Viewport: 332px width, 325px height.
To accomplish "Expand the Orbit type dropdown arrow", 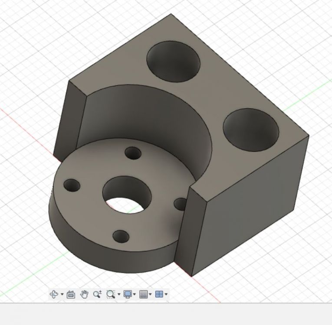I will click(x=62, y=294).
